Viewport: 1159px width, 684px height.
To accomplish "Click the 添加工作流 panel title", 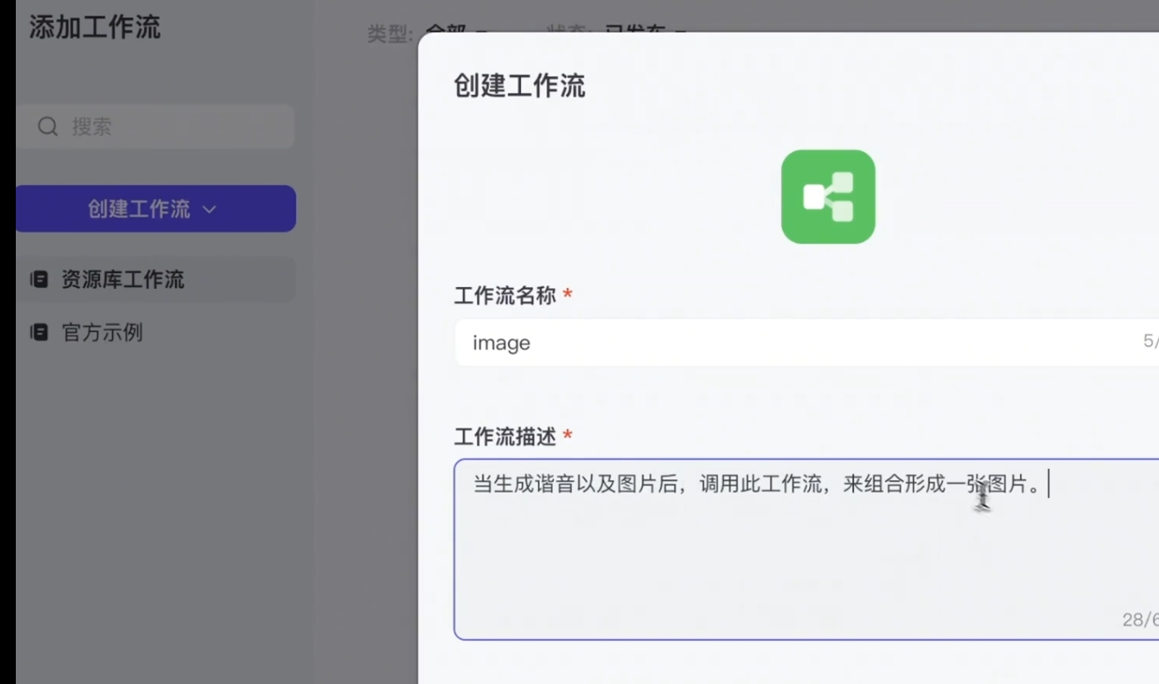I will click(x=95, y=27).
